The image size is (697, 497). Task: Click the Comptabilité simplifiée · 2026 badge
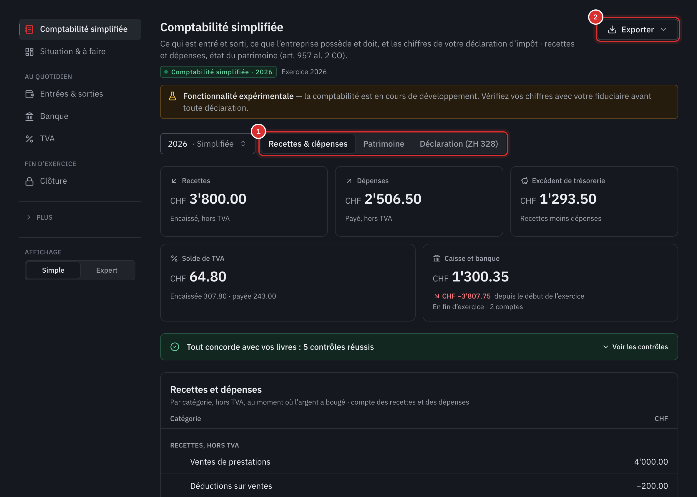(x=218, y=72)
